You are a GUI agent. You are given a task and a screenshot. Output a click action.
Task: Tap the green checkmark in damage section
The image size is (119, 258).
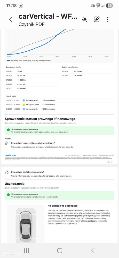point(8,195)
